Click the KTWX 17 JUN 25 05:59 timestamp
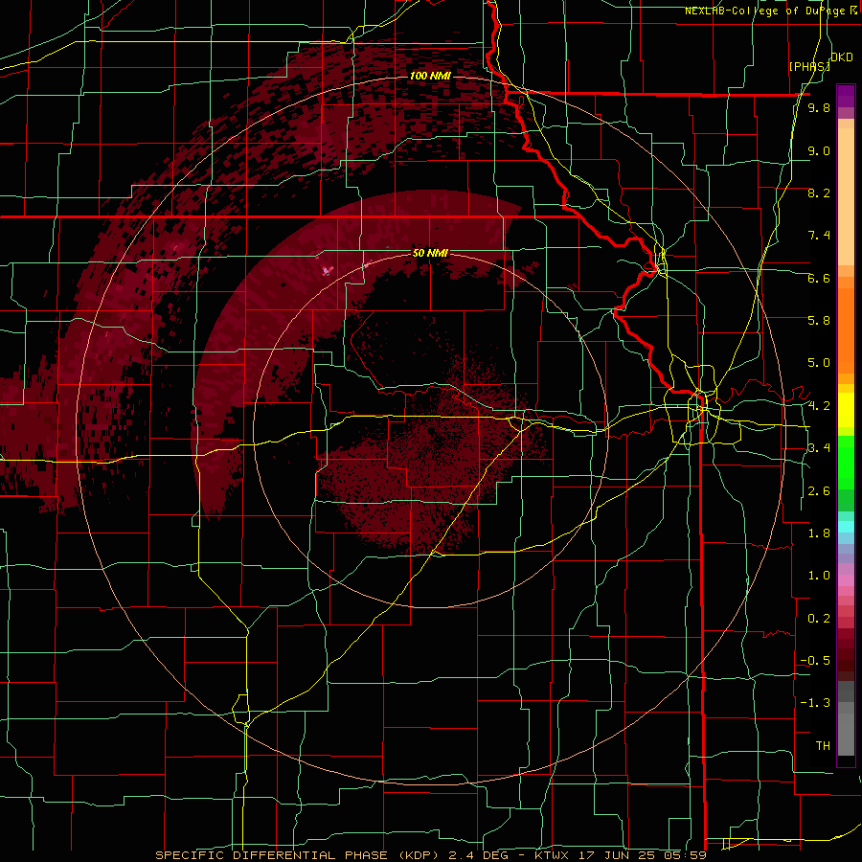Screen dimensions: 862x862 (x=620, y=855)
